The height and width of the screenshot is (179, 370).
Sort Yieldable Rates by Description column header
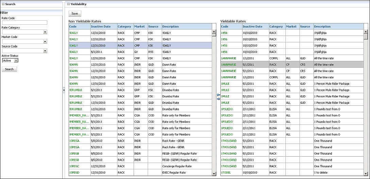coord(322,26)
